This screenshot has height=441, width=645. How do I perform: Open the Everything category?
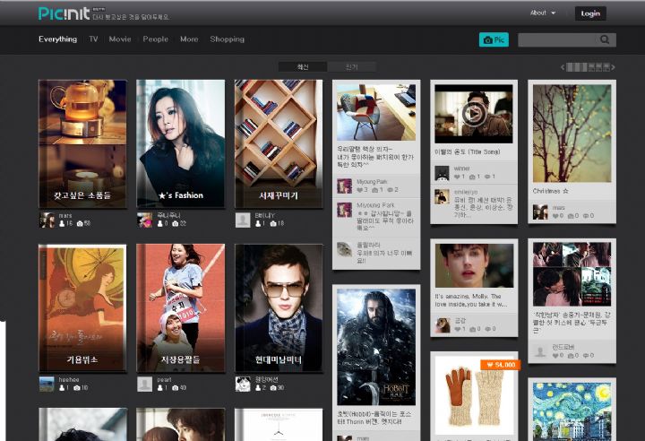tap(57, 39)
